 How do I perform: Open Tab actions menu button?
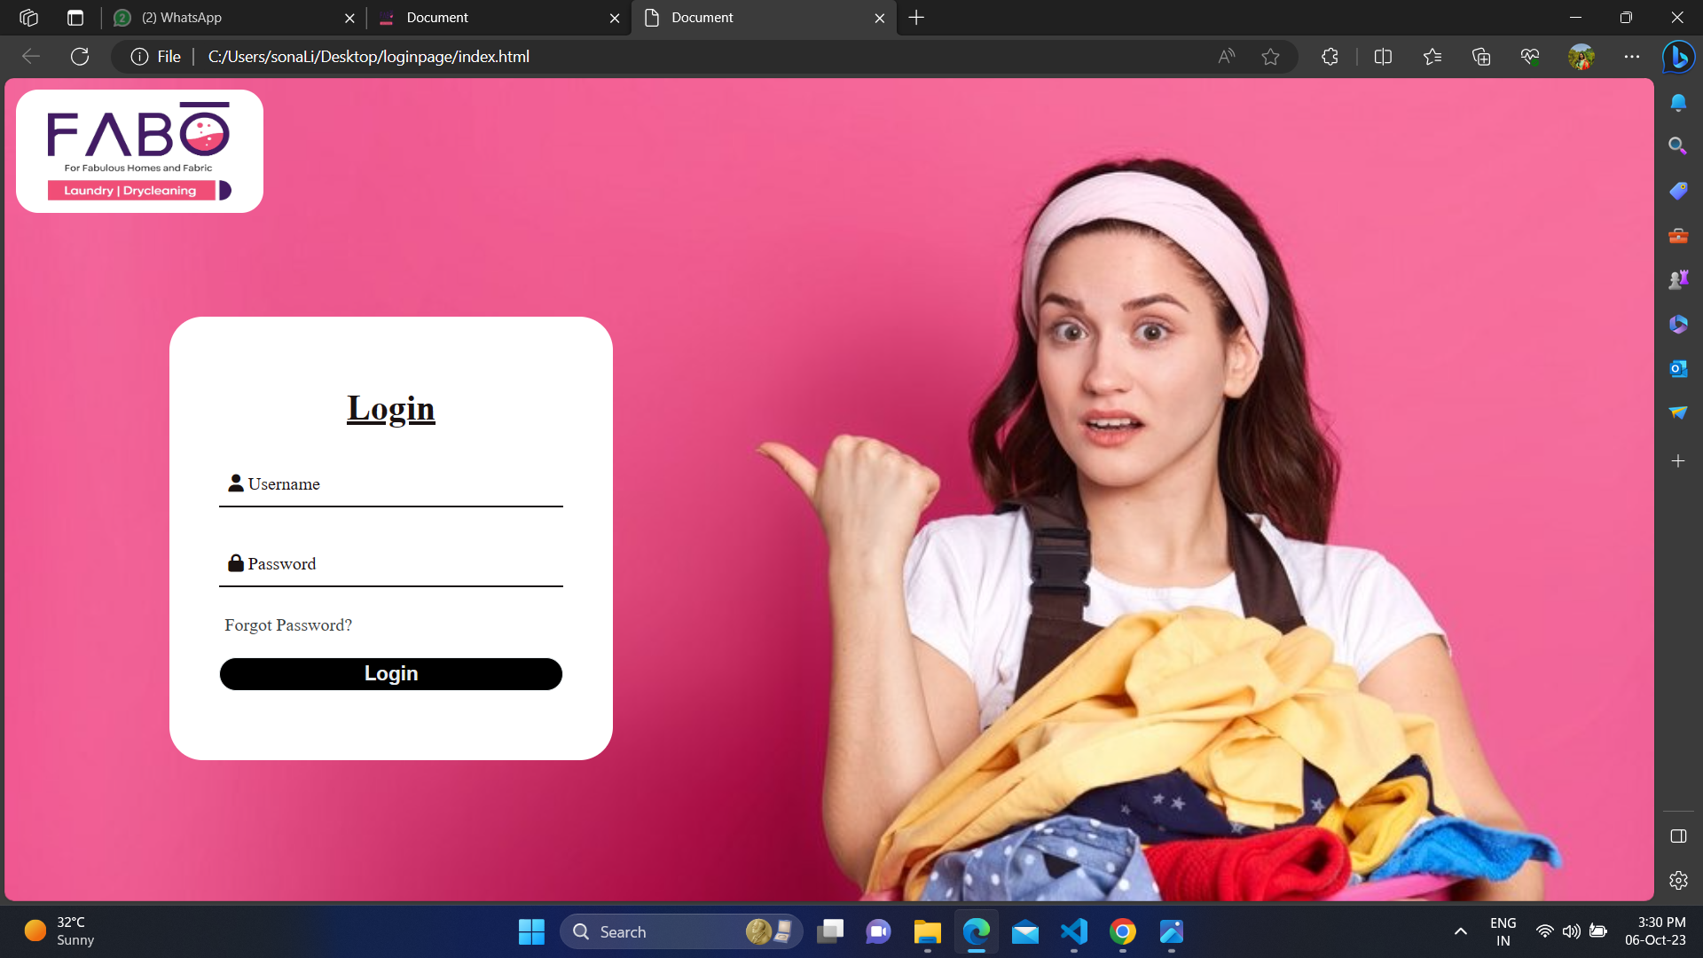[75, 18]
